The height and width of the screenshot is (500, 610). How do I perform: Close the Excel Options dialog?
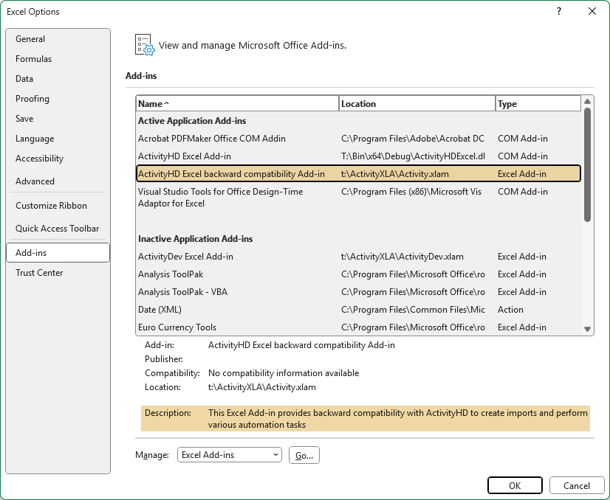[x=592, y=11]
